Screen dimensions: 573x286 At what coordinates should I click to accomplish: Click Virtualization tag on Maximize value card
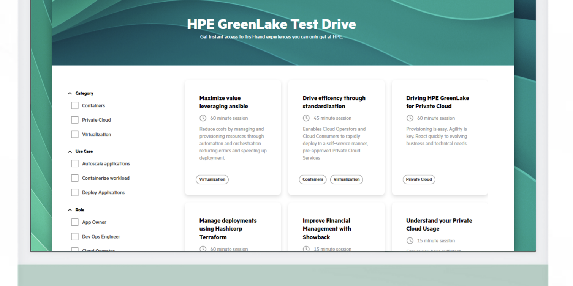click(212, 179)
